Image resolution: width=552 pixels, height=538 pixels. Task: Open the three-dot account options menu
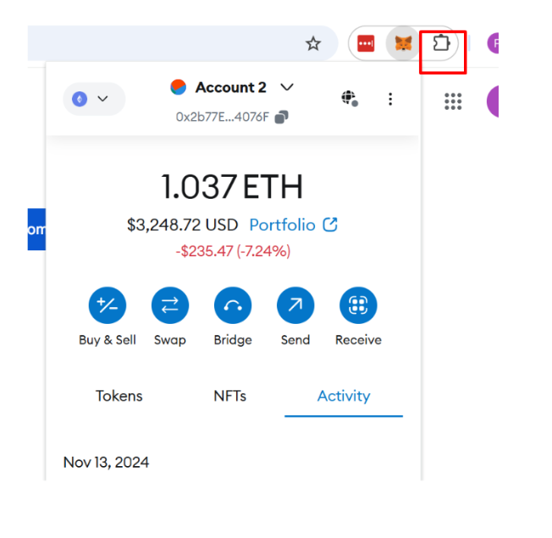[x=390, y=99]
